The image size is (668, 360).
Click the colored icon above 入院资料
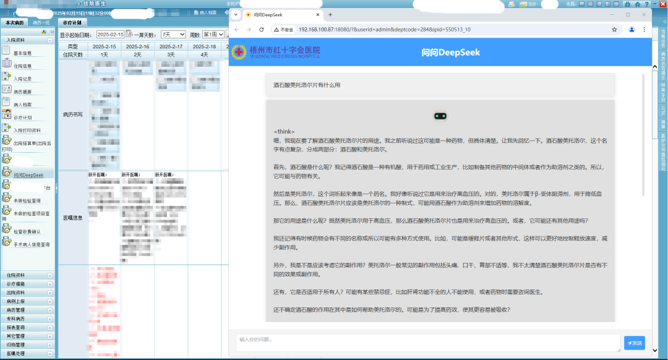[x=44, y=32]
